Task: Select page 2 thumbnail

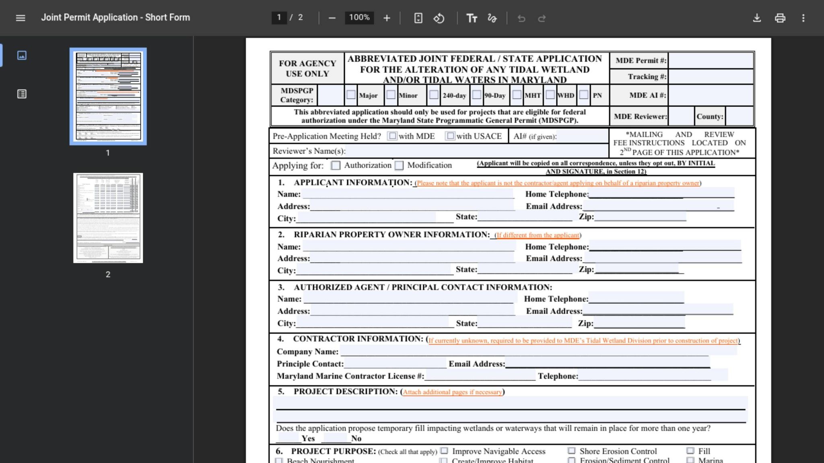Action: pos(108,218)
